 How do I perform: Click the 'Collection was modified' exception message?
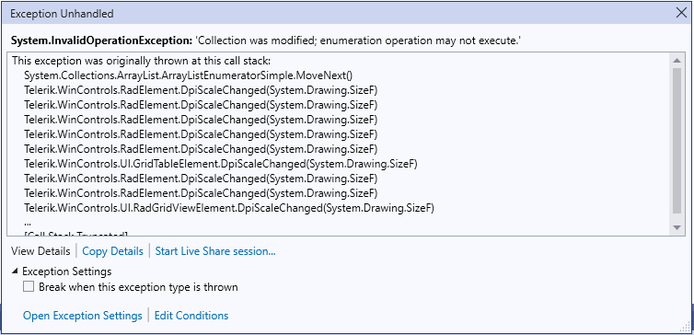[x=358, y=40]
